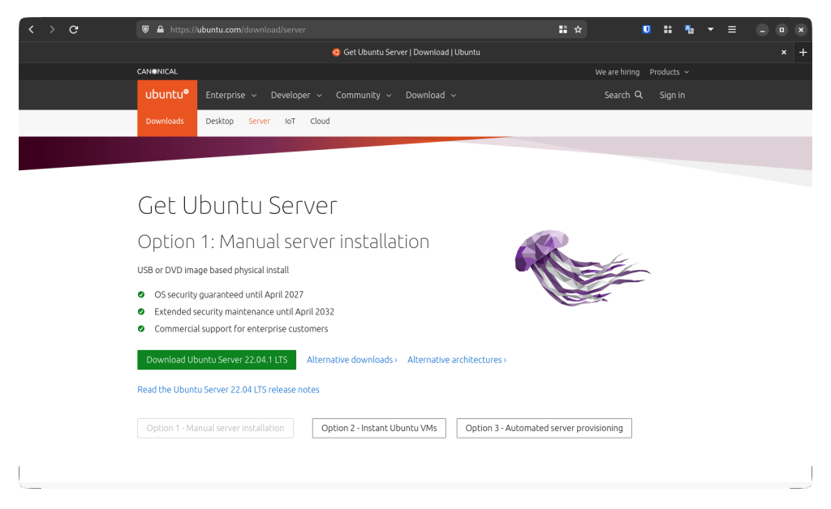Open the Downloads section tab
This screenshot has height=509, width=831.
165,121
